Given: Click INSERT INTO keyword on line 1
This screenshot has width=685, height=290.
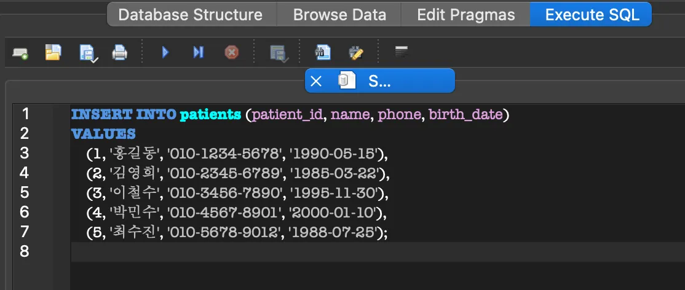Looking at the screenshot, I should (x=124, y=114).
